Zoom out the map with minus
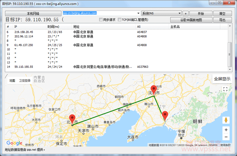This screenshot has height=156, width=237. tap(226, 137)
